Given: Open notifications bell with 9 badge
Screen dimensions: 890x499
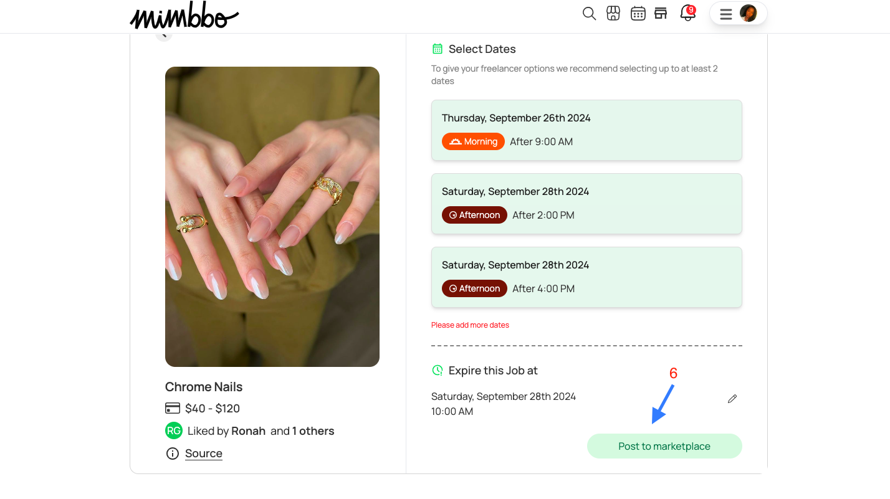Looking at the screenshot, I should 687,13.
